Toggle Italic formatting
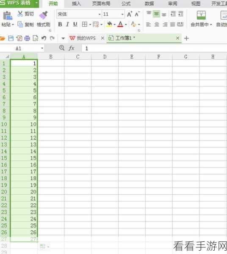 click(x=67, y=24)
